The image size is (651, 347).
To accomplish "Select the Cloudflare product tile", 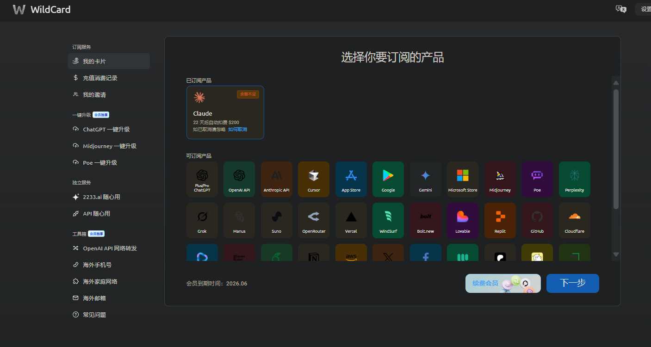I will pyautogui.click(x=574, y=220).
